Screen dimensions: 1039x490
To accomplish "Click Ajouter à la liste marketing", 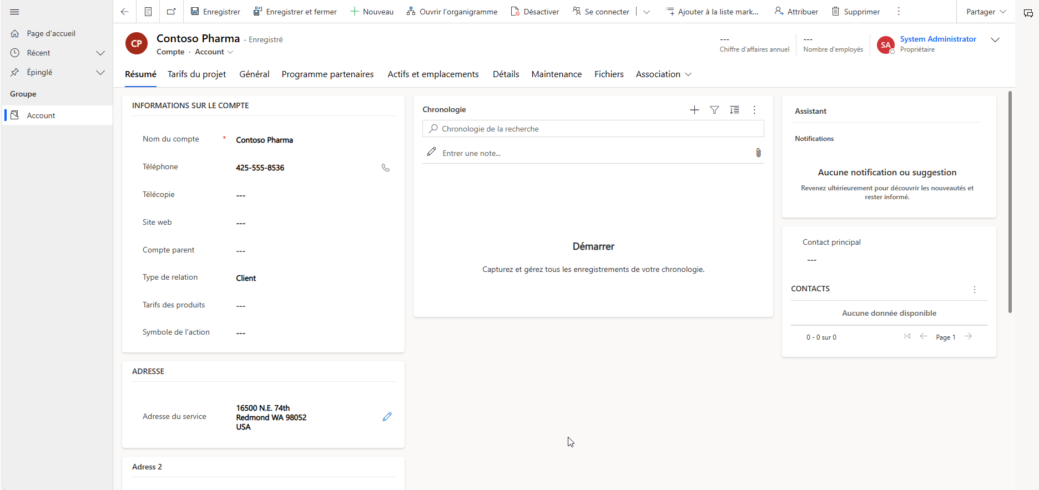I will pyautogui.click(x=713, y=12).
